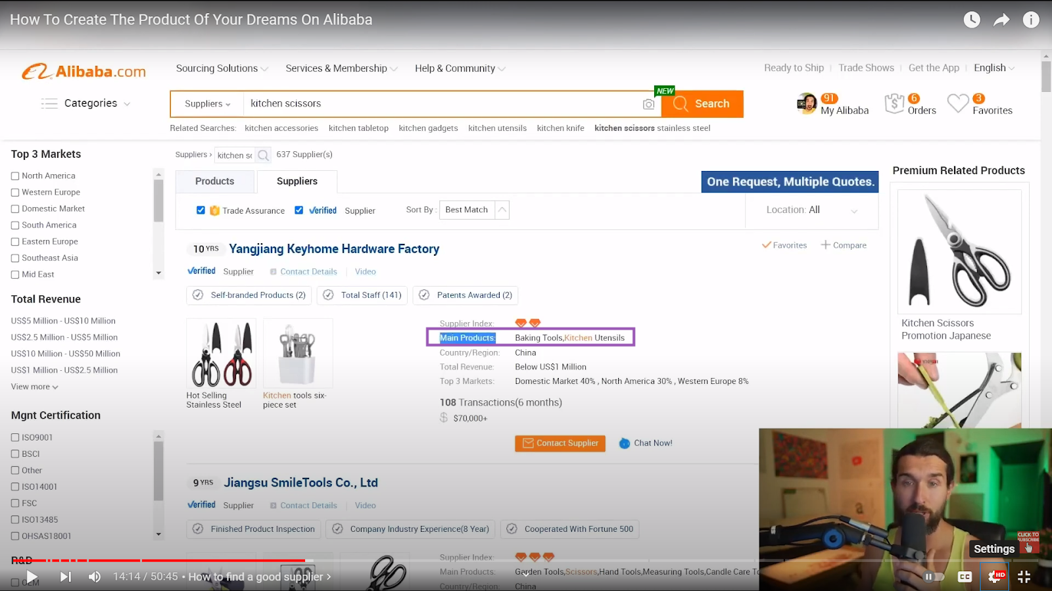
Task: Open the Favorites heart icon in header
Action: click(x=958, y=103)
